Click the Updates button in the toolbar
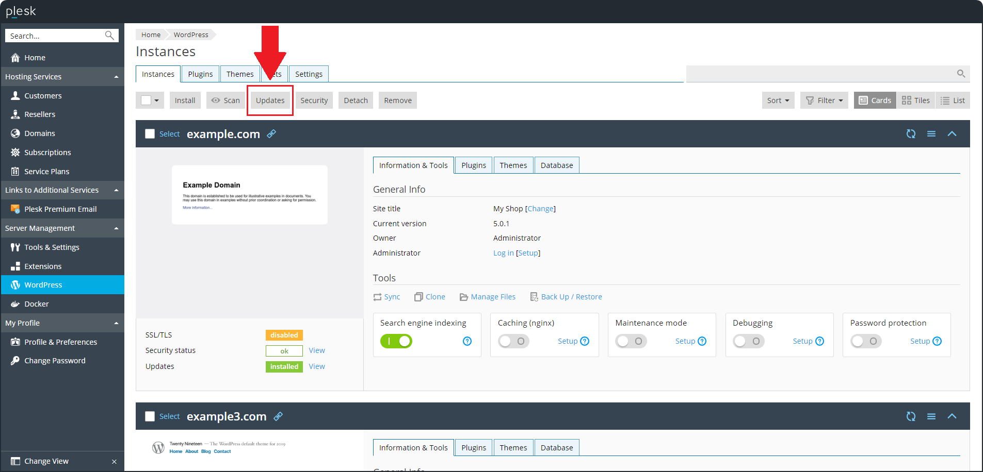 click(270, 100)
